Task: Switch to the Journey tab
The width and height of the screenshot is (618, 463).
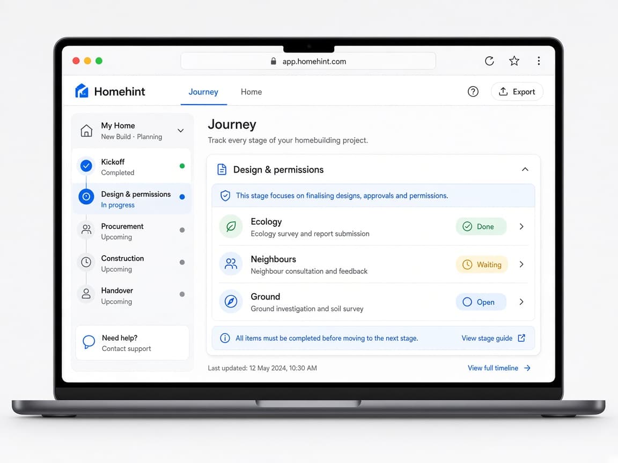Action: point(203,92)
